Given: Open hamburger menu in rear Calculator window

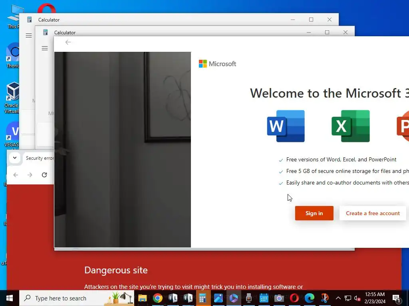Looking at the screenshot, I should coord(29,35).
